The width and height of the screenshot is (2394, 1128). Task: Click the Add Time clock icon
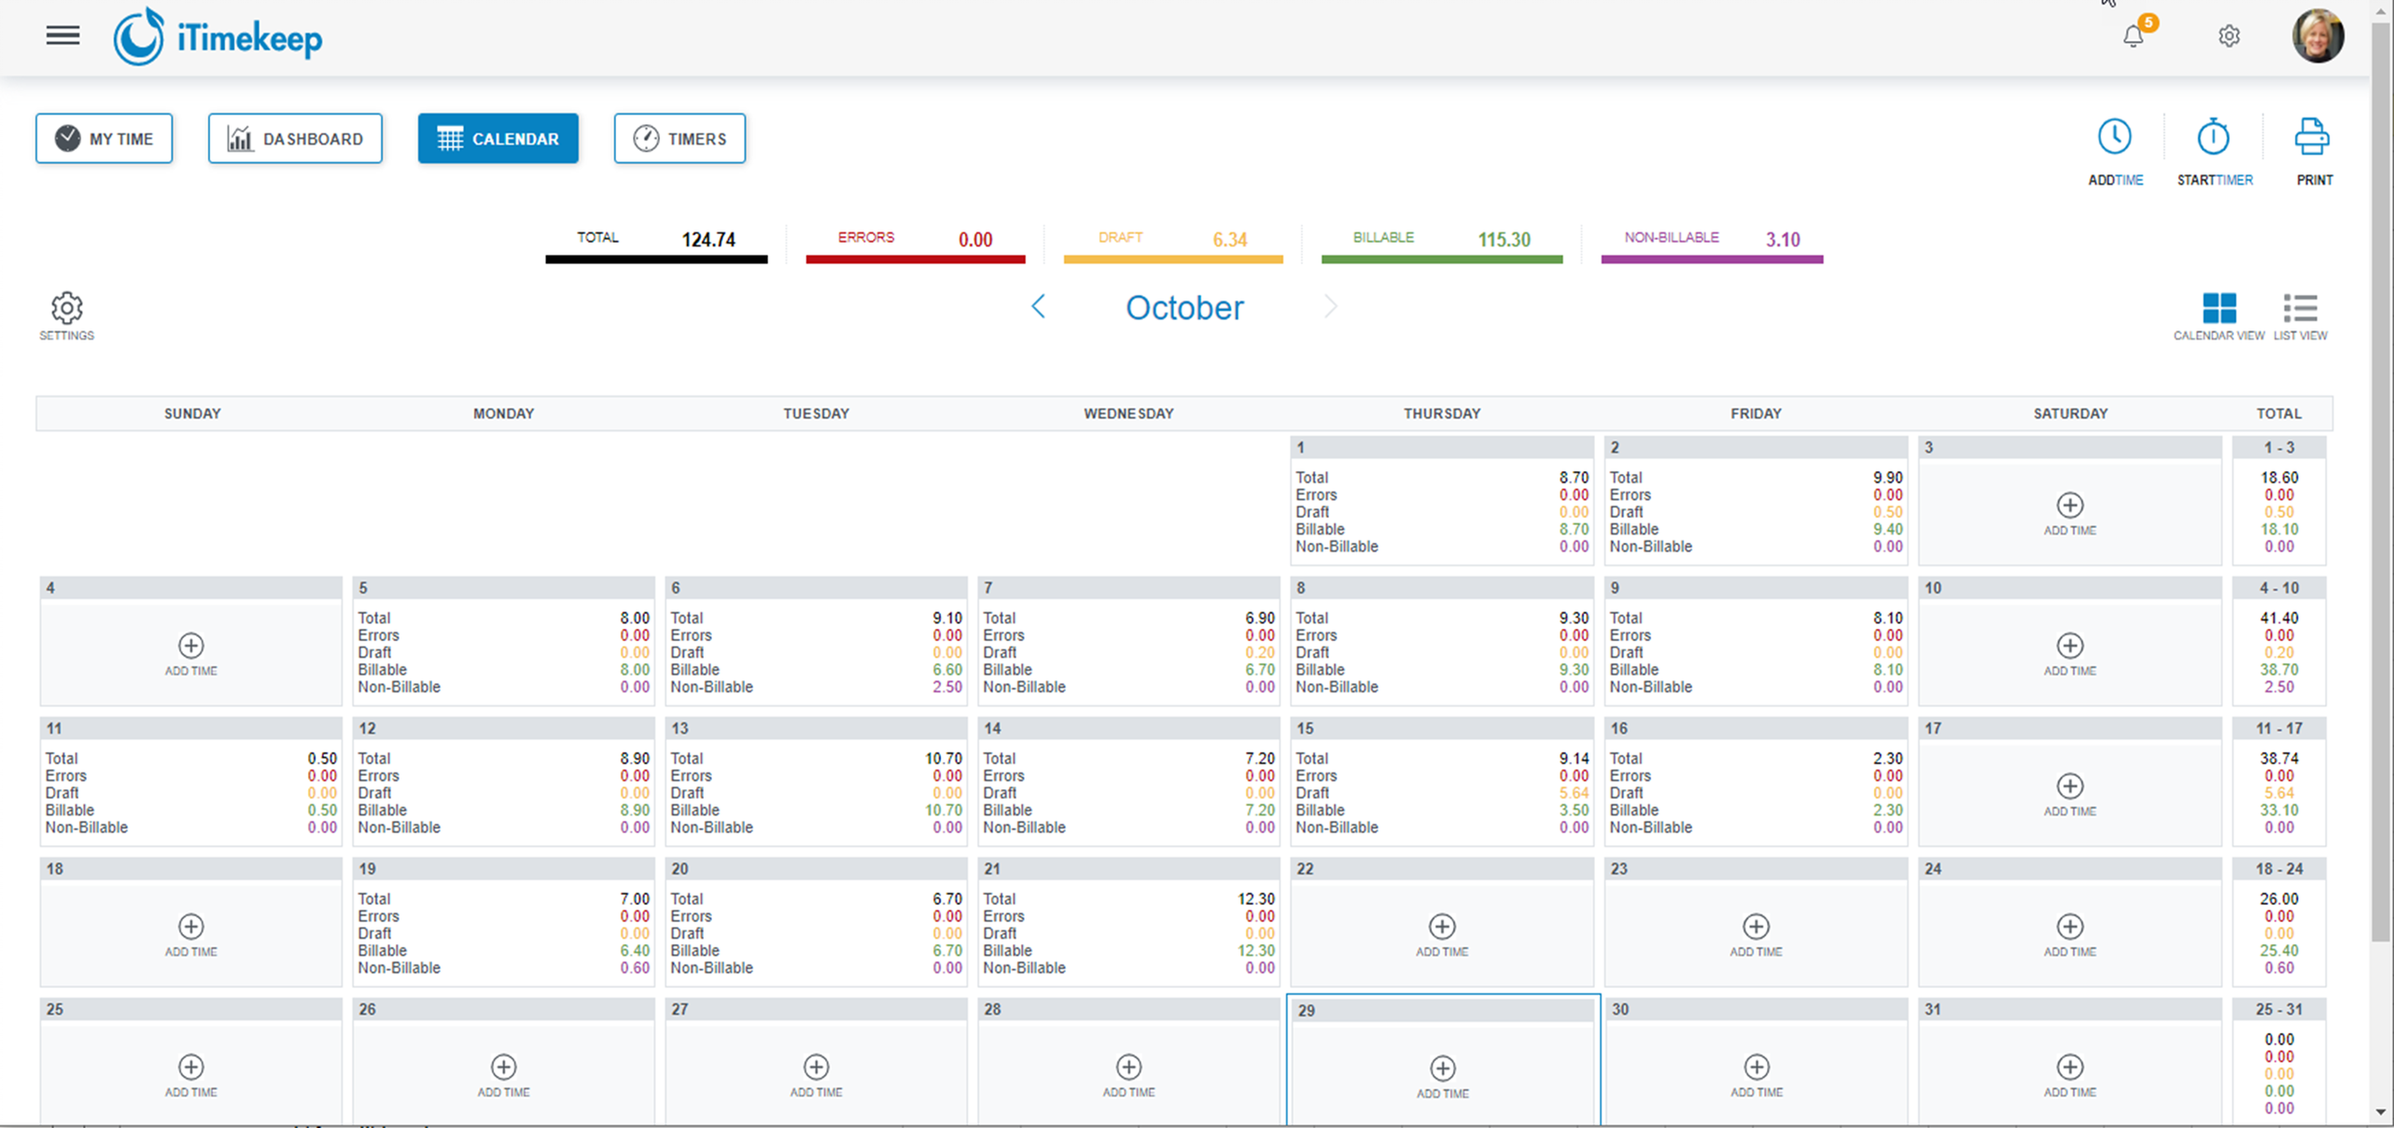coord(2115,136)
